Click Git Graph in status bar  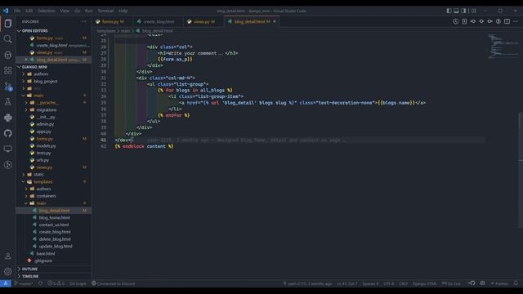(x=78, y=283)
